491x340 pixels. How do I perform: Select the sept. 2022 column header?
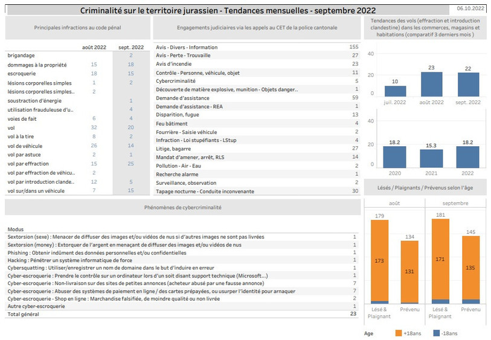pos(131,47)
